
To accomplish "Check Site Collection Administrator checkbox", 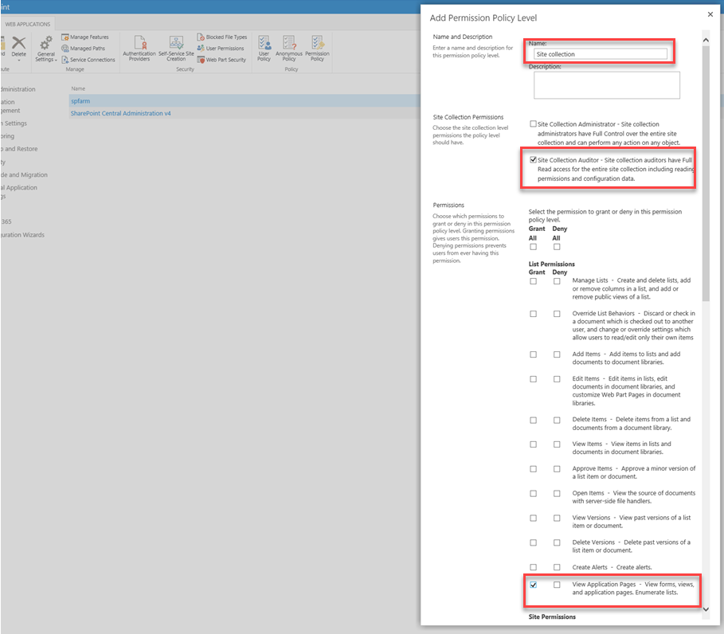I will [534, 123].
